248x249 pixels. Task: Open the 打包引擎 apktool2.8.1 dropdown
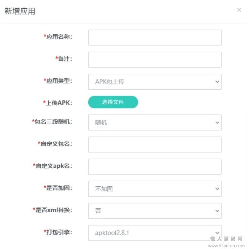pos(154,233)
